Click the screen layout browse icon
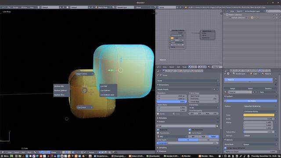 pos(39,7)
